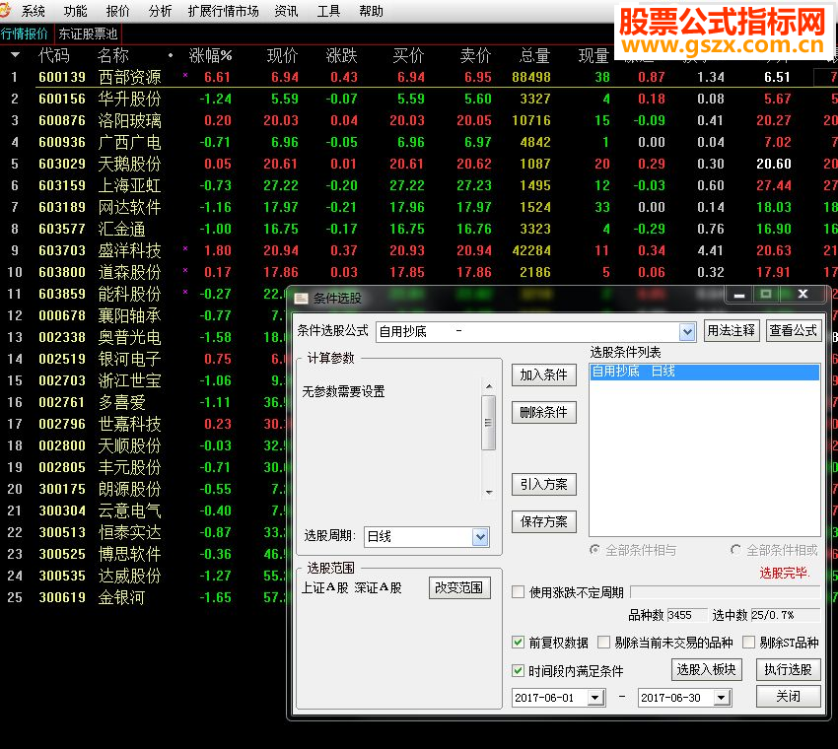
Task: Click 删除条件 button
Action: [x=544, y=412]
